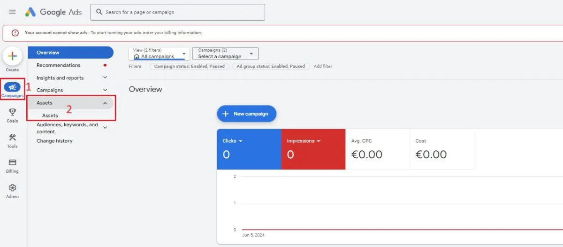Expand Audiences, keywords, and content
The height and width of the screenshot is (247, 563).
(105, 127)
